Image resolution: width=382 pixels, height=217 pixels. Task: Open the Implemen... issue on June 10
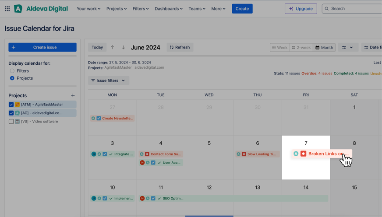pyautogui.click(x=112, y=198)
